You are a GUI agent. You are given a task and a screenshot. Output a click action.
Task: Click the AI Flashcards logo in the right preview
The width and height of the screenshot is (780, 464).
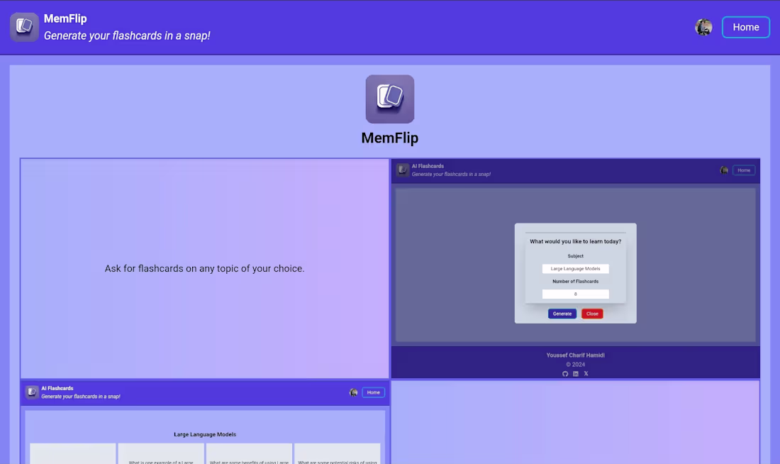click(x=403, y=170)
